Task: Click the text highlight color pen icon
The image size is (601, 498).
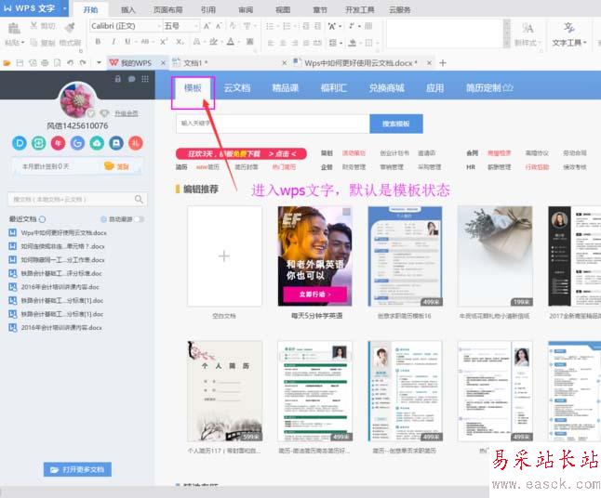Action: (213, 42)
